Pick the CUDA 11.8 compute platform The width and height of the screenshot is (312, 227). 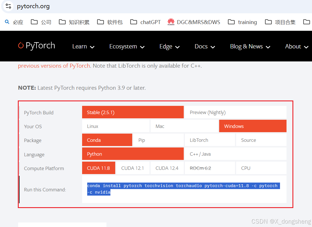(99, 168)
